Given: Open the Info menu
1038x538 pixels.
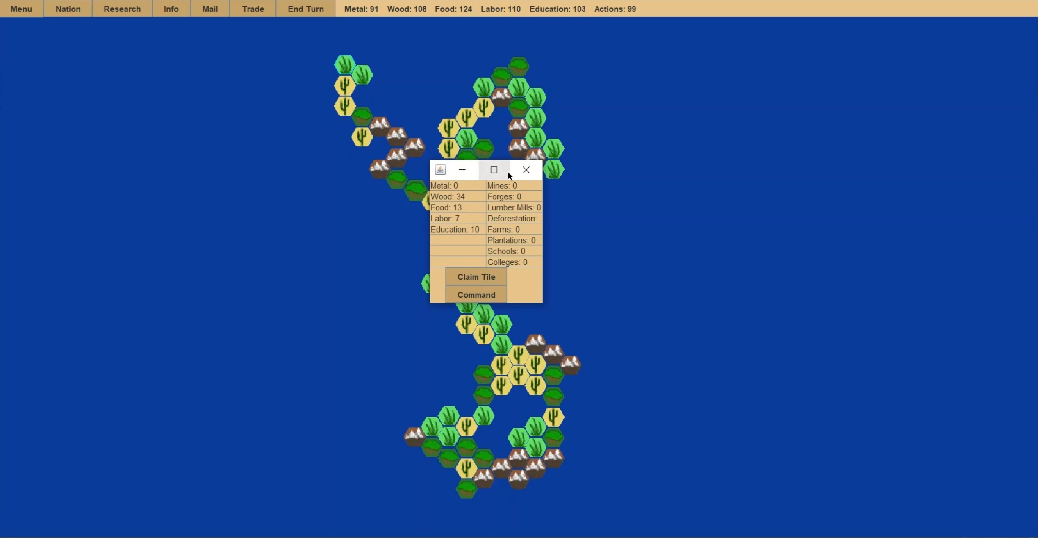Looking at the screenshot, I should tap(171, 9).
